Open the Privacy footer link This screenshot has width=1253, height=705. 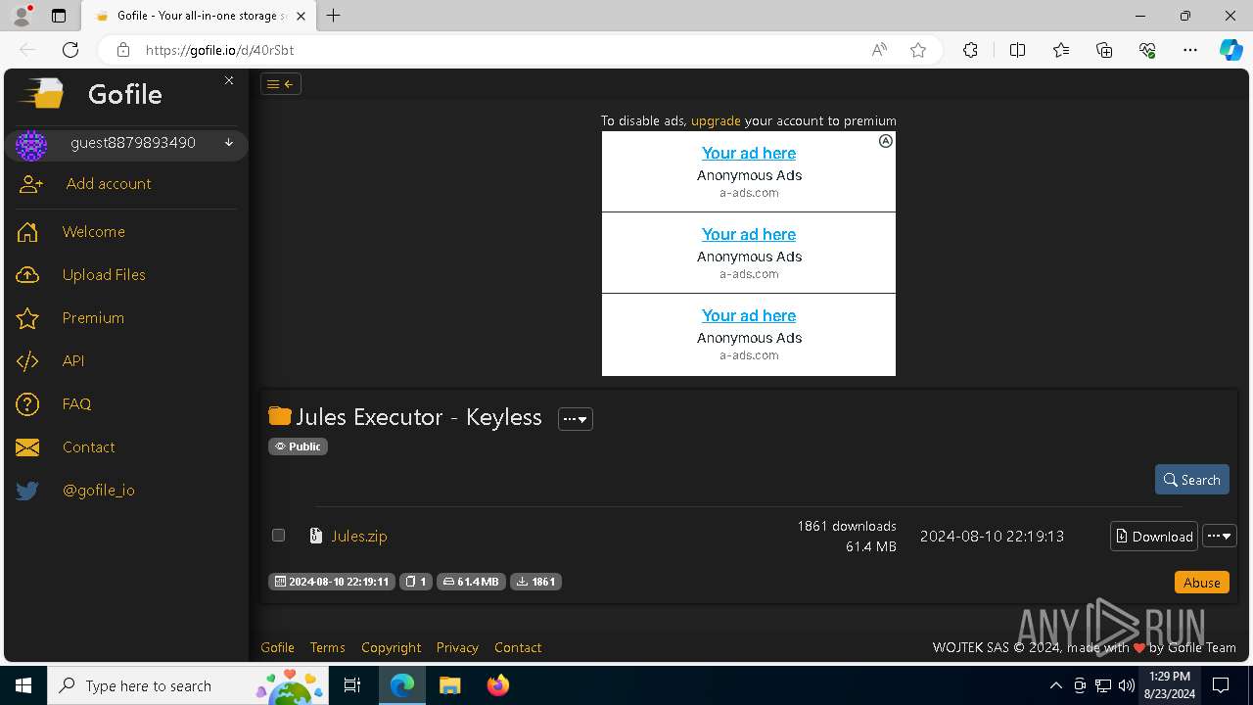[x=457, y=648]
